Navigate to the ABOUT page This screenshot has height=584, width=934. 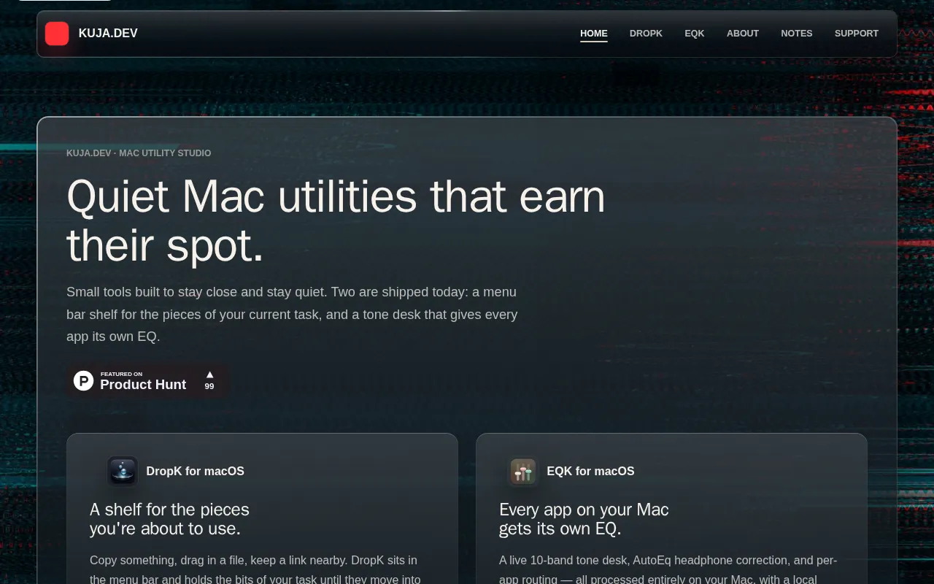click(x=743, y=34)
